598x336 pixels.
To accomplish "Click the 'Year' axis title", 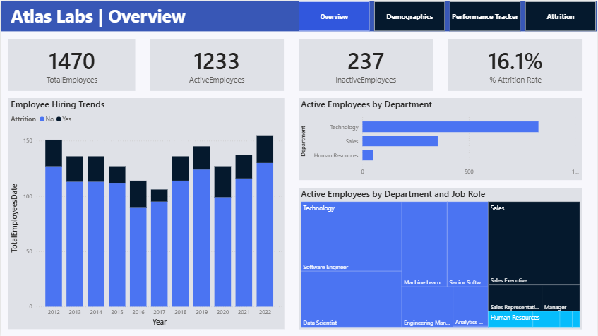I will click(159, 322).
